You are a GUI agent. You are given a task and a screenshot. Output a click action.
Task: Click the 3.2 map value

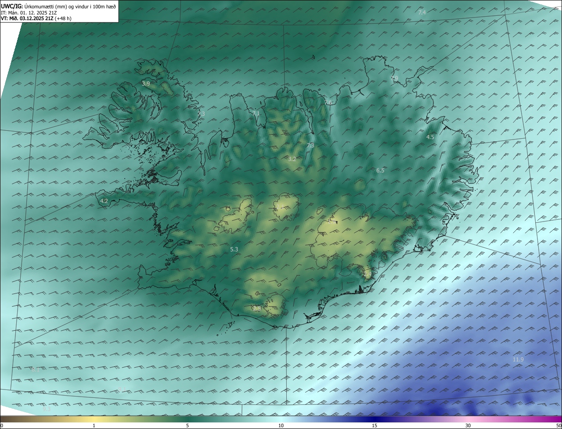[292, 159]
